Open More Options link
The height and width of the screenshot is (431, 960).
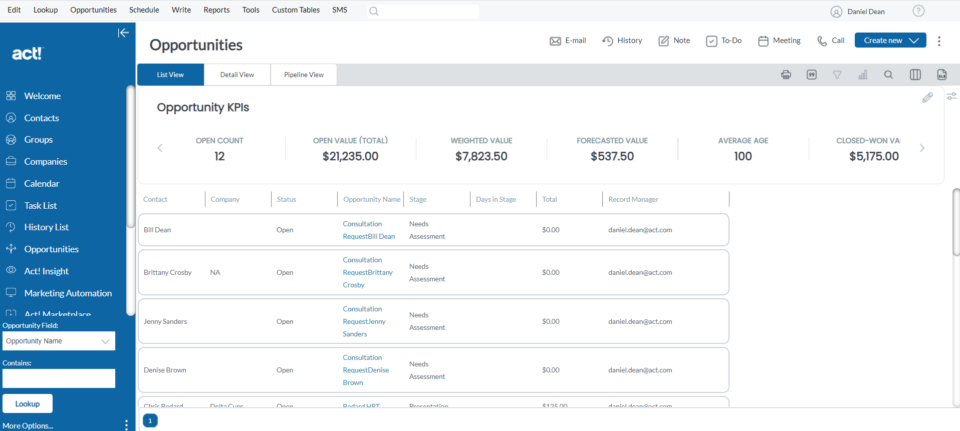28,426
